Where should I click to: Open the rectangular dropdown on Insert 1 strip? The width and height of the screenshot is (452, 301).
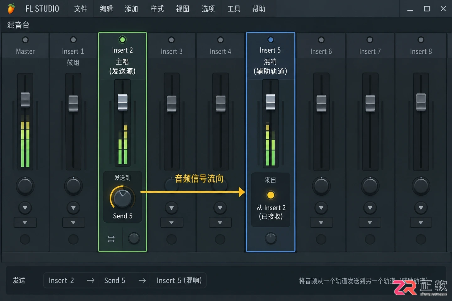click(x=73, y=223)
